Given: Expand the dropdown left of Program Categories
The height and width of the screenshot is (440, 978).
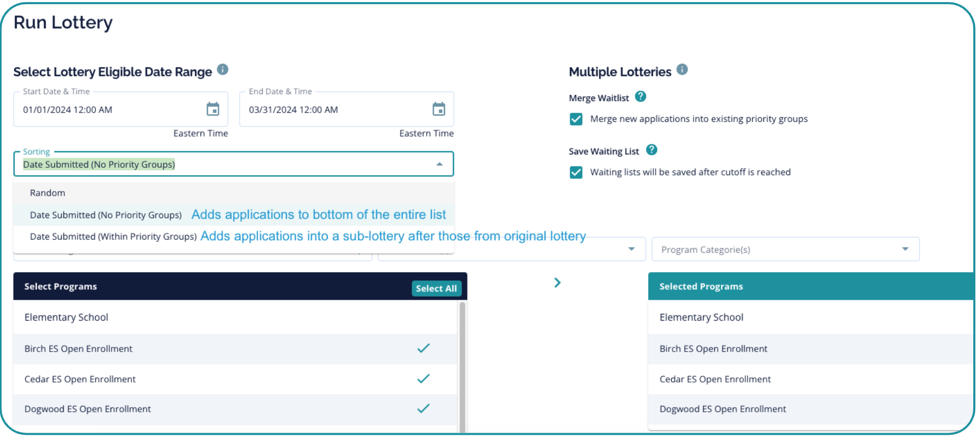Looking at the screenshot, I should tap(631, 250).
